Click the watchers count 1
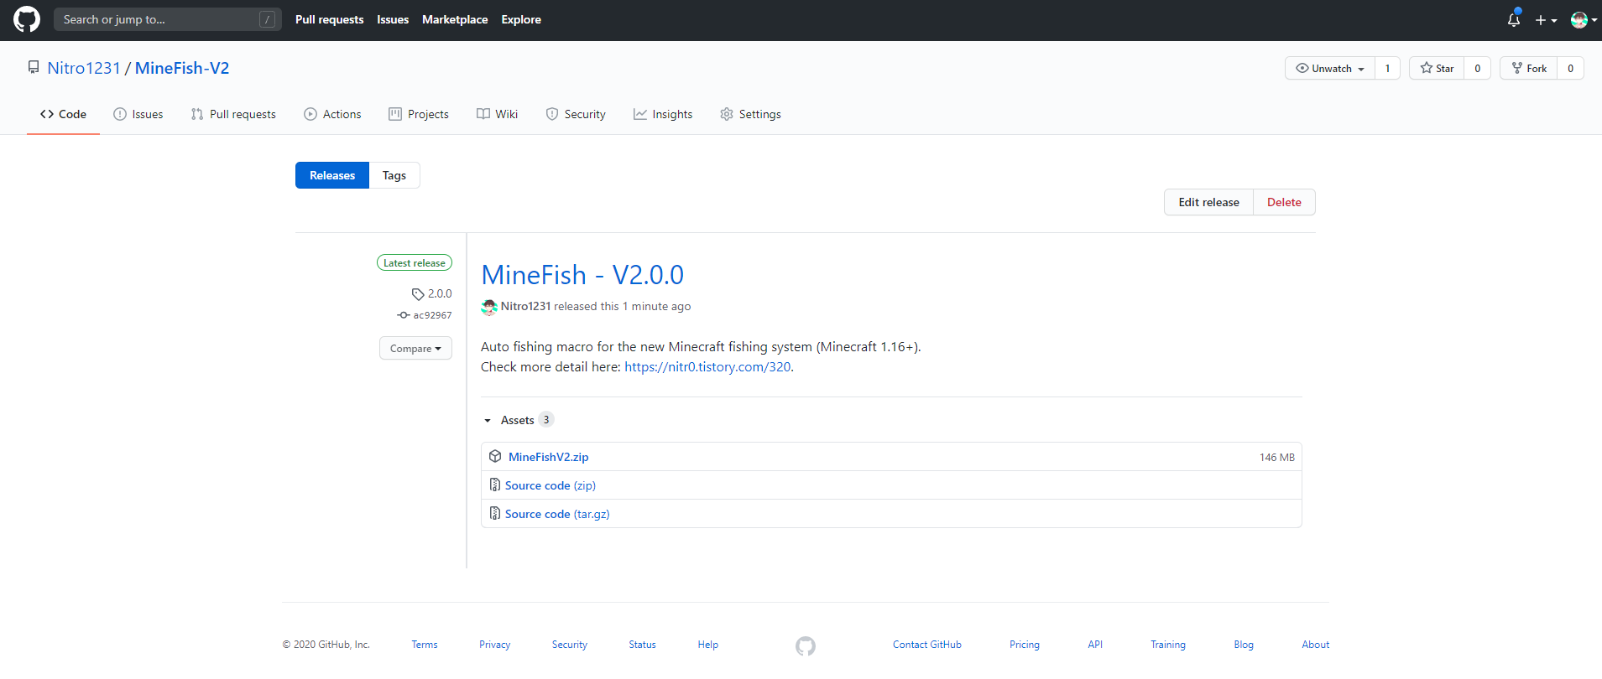Screen dimensions: 1602x679 (1387, 68)
